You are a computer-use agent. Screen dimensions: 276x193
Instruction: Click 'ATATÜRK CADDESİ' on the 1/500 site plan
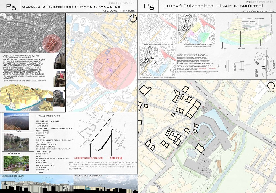pos(203,92)
